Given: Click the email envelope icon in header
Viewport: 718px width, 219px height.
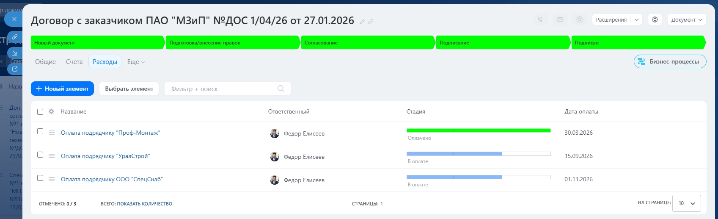Looking at the screenshot, I should pyautogui.click(x=560, y=19).
